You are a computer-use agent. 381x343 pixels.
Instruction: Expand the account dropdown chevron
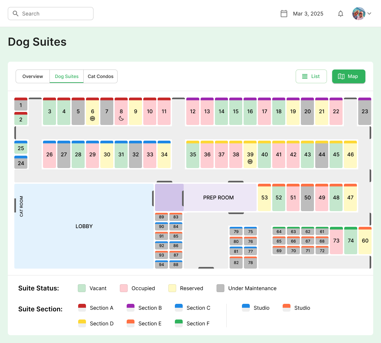click(369, 14)
